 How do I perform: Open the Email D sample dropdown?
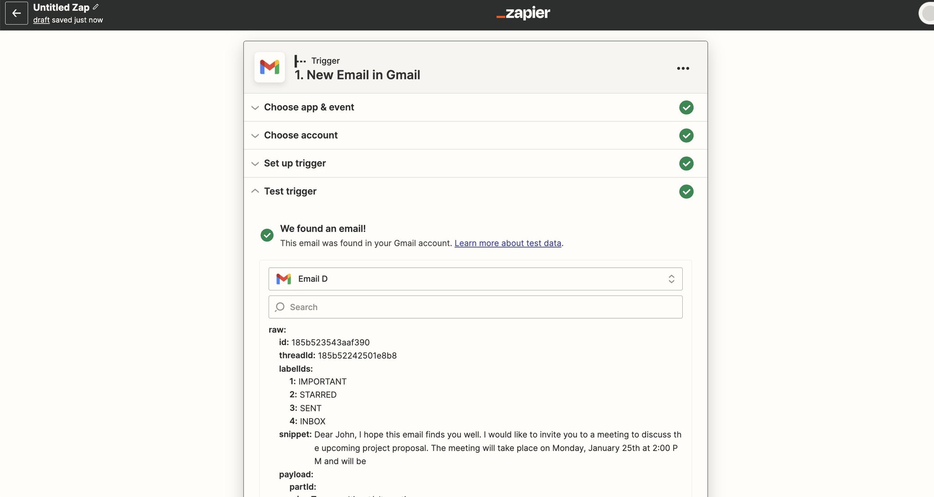(475, 279)
